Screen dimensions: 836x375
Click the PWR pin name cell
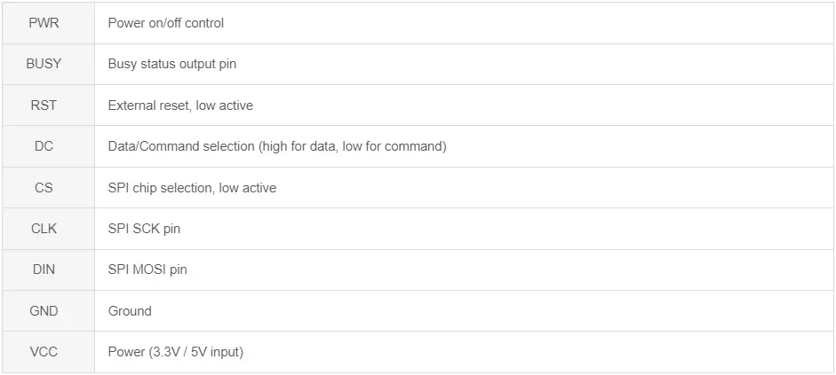click(44, 23)
